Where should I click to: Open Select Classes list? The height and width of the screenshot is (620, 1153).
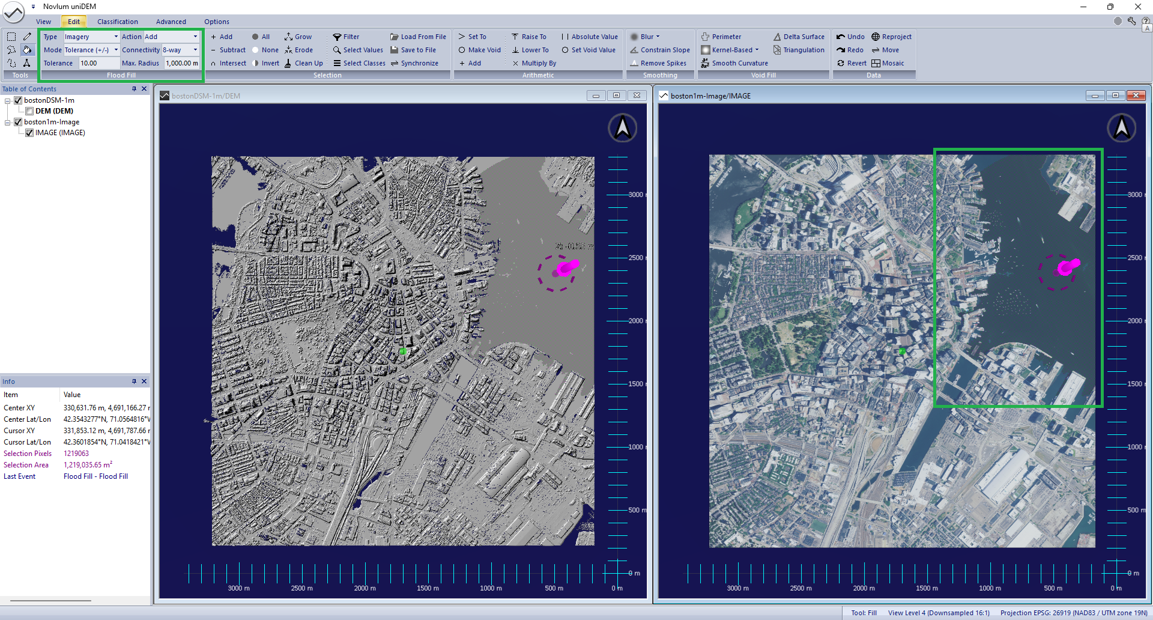359,63
